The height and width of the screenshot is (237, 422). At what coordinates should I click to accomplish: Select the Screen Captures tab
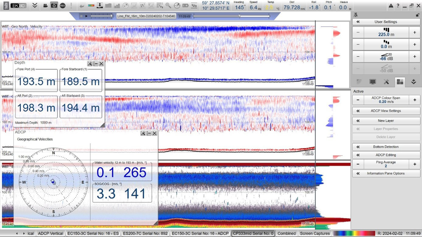pyautogui.click(x=315, y=233)
